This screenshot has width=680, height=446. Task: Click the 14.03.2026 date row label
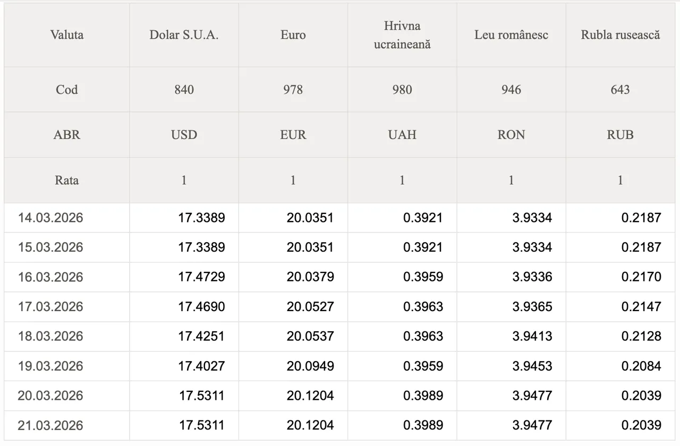50,218
